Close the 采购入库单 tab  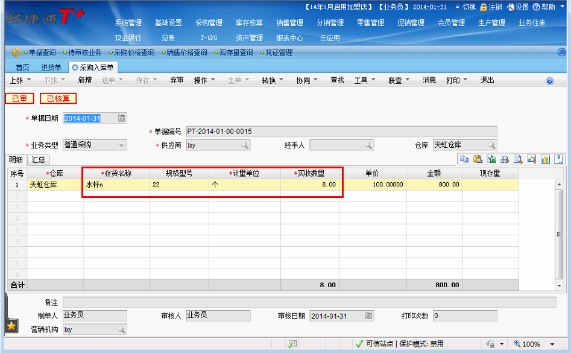[75, 68]
